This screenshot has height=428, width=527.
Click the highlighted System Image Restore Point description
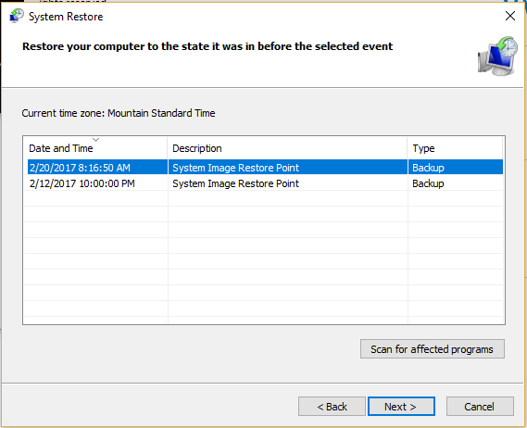pyautogui.click(x=235, y=168)
